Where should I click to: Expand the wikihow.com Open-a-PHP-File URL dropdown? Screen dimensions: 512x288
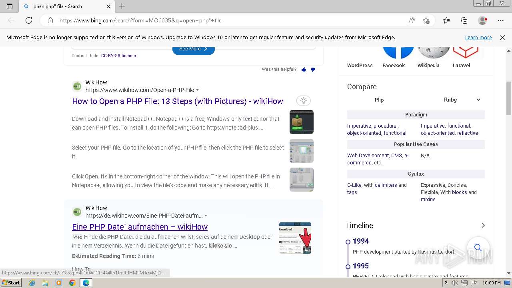click(x=198, y=90)
